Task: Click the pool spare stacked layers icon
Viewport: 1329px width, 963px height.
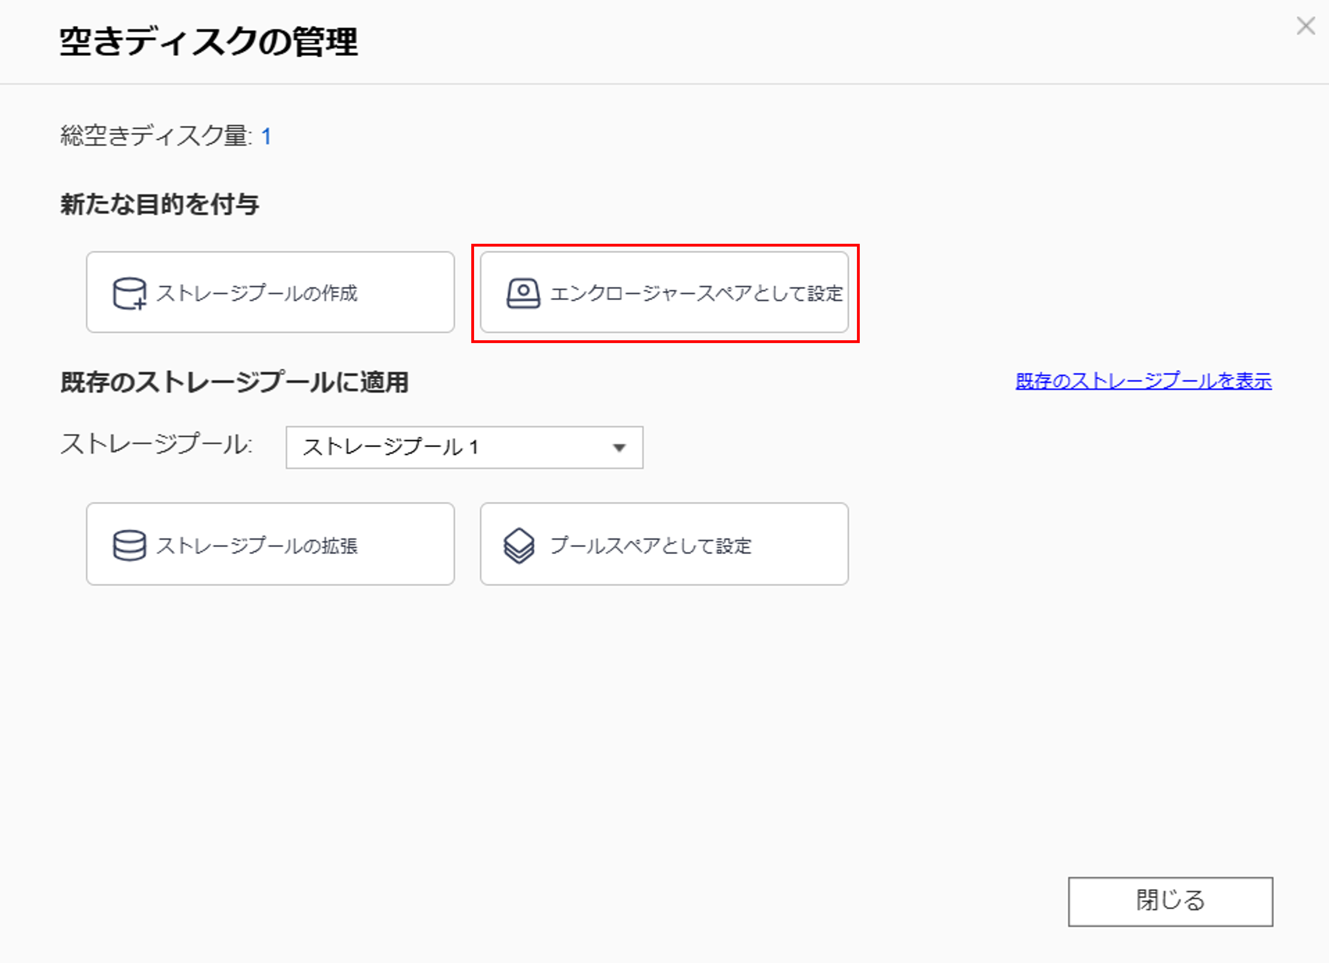Action: [x=519, y=546]
